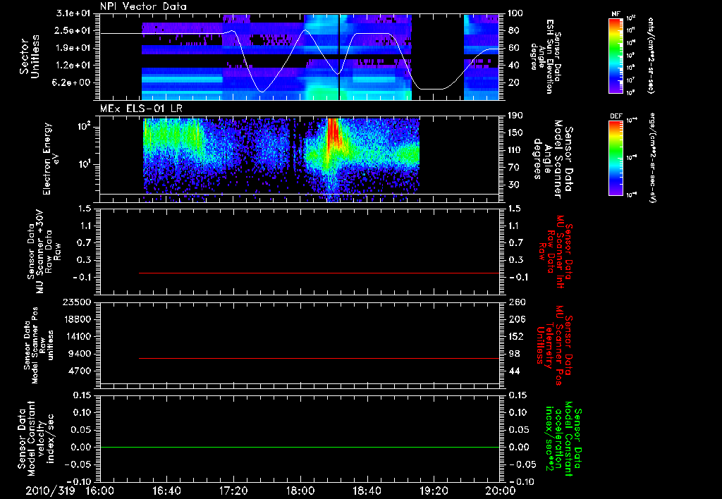Image resolution: width=722 pixels, height=499 pixels.
Task: Click the 'ESH Sun Elevation Angle' axis label
Action: click(x=545, y=56)
